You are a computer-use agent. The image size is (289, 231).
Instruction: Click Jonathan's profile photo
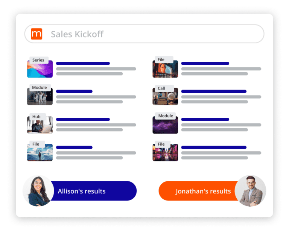point(250,191)
